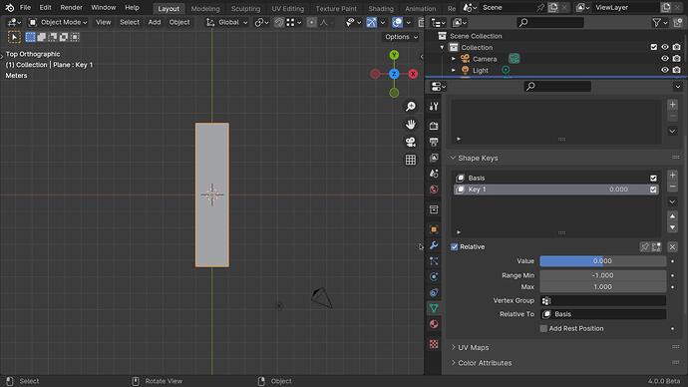Toggle shape key pin button

click(x=644, y=247)
